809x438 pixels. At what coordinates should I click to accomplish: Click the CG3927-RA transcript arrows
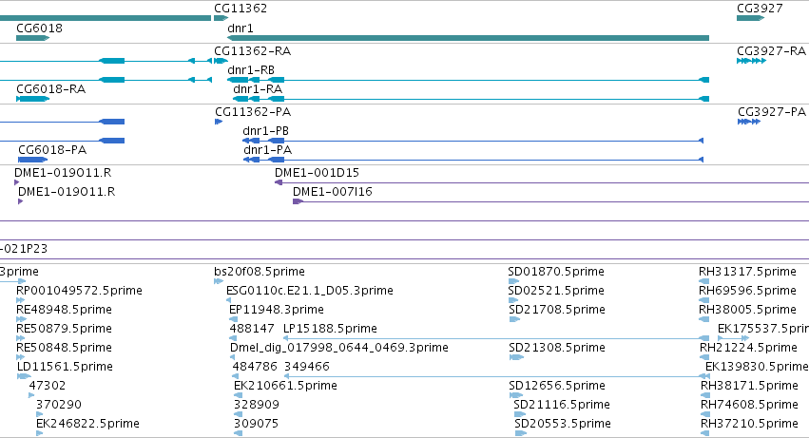click(751, 61)
